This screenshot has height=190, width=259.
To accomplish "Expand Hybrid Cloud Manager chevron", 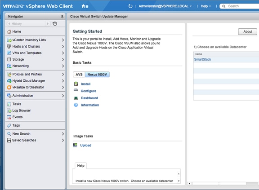I will tap(63, 81).
